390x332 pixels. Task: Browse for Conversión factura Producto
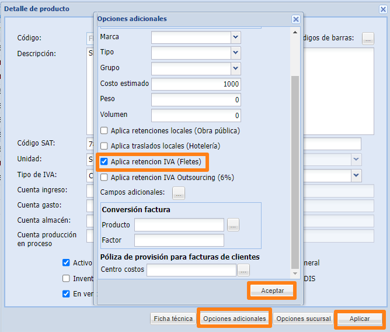tap(233, 225)
